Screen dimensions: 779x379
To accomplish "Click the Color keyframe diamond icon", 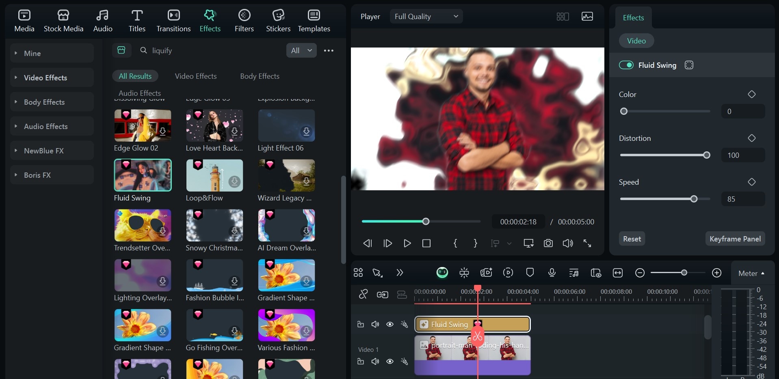I will pyautogui.click(x=751, y=94).
